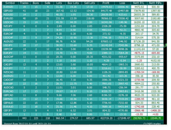This screenshot has width=171, height=130.
Task: Click AUDUSD Nett P/L value 87136.20
Action: coord(139,41)
